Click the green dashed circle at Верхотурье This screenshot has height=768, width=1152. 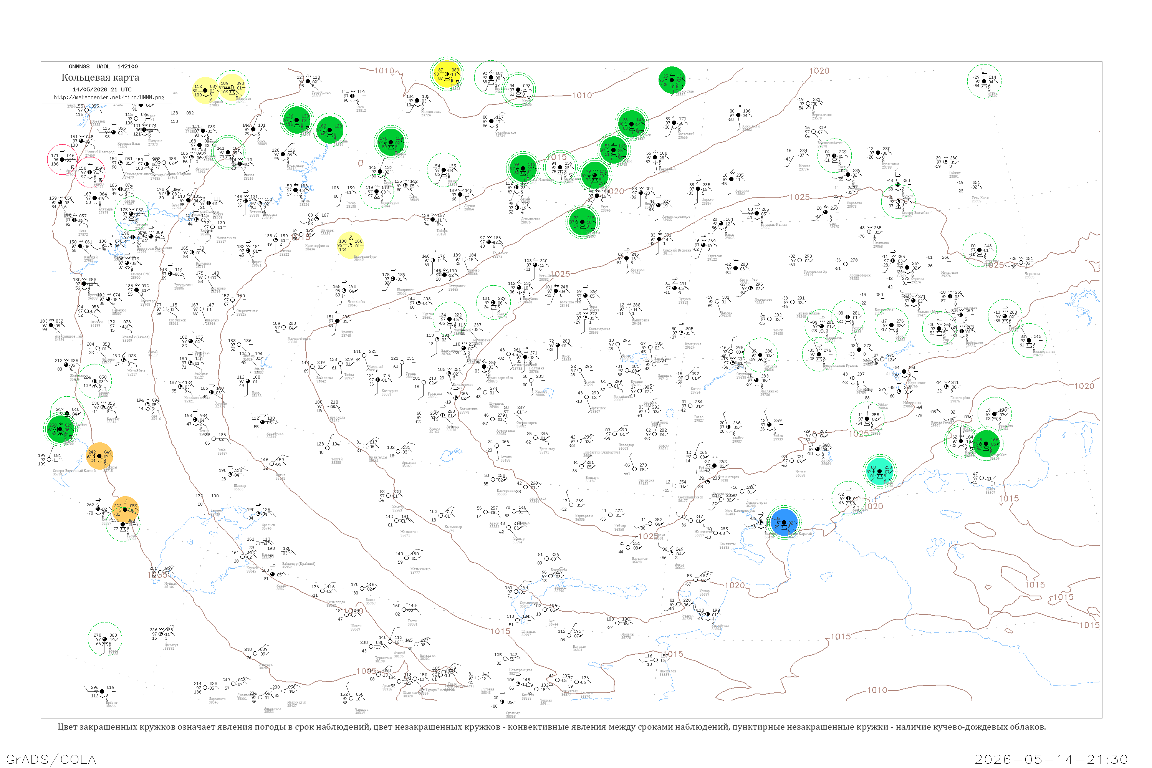pyautogui.click(x=377, y=191)
